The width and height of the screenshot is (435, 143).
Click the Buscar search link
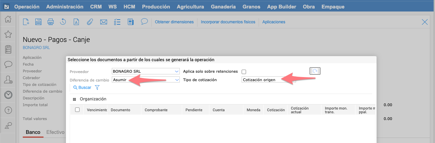[x=82, y=88]
